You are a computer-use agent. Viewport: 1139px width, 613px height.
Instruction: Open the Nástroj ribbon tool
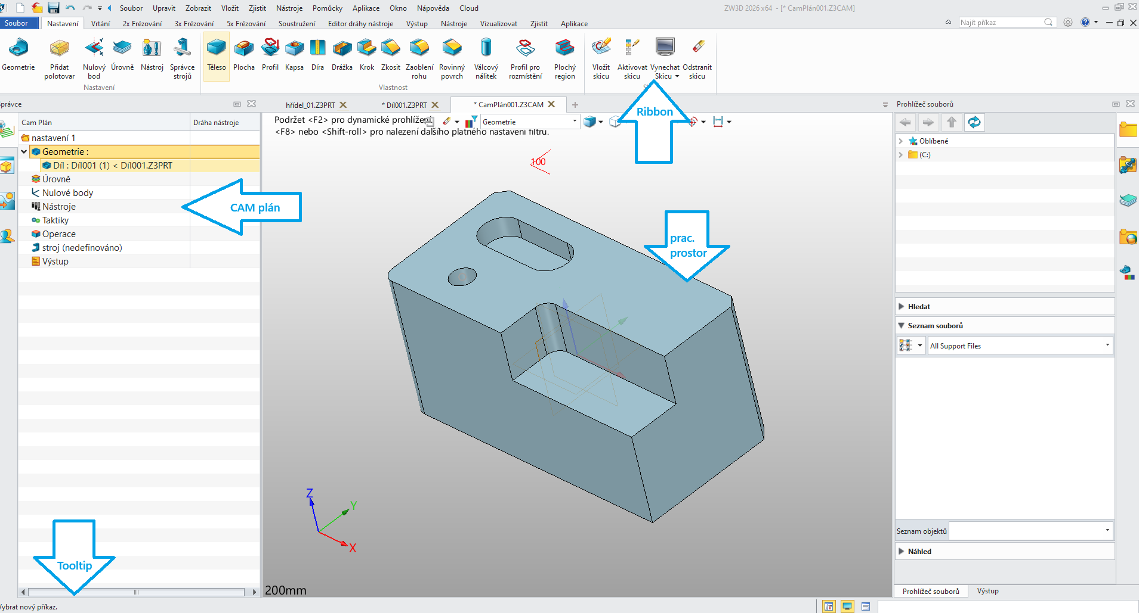[x=152, y=55]
